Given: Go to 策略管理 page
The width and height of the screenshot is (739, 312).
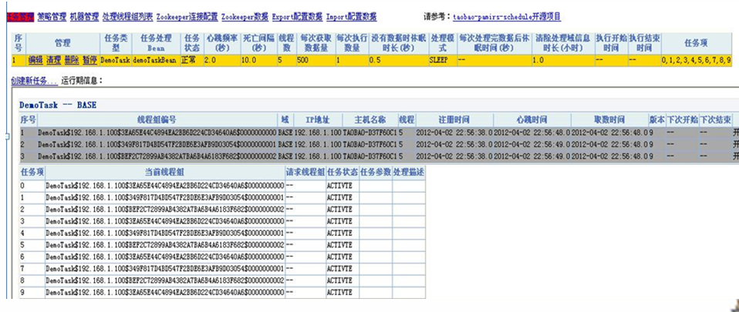Looking at the screenshot, I should point(52,17).
